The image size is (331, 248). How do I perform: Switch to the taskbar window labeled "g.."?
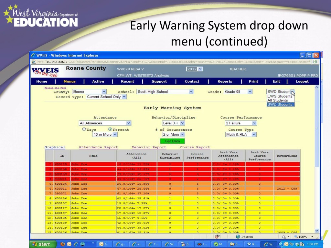(121, 244)
